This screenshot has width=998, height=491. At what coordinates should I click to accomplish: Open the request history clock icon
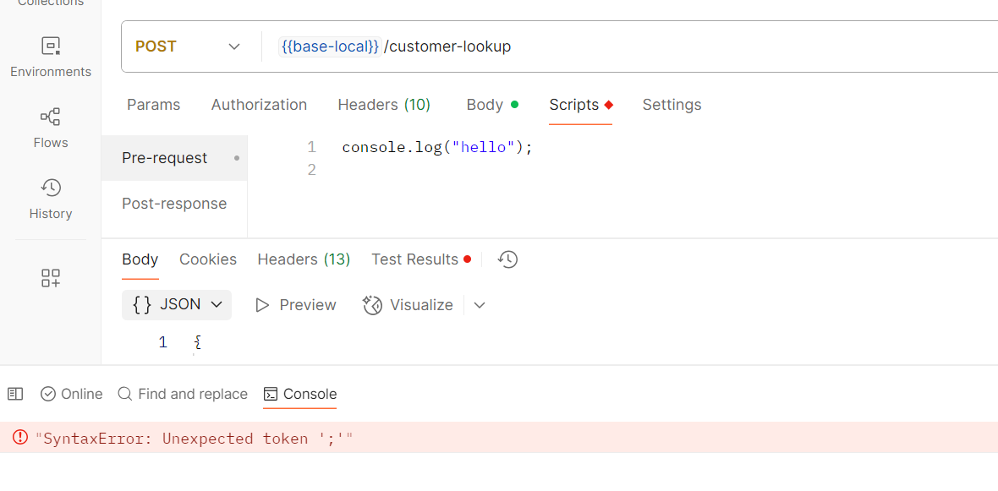click(x=507, y=259)
